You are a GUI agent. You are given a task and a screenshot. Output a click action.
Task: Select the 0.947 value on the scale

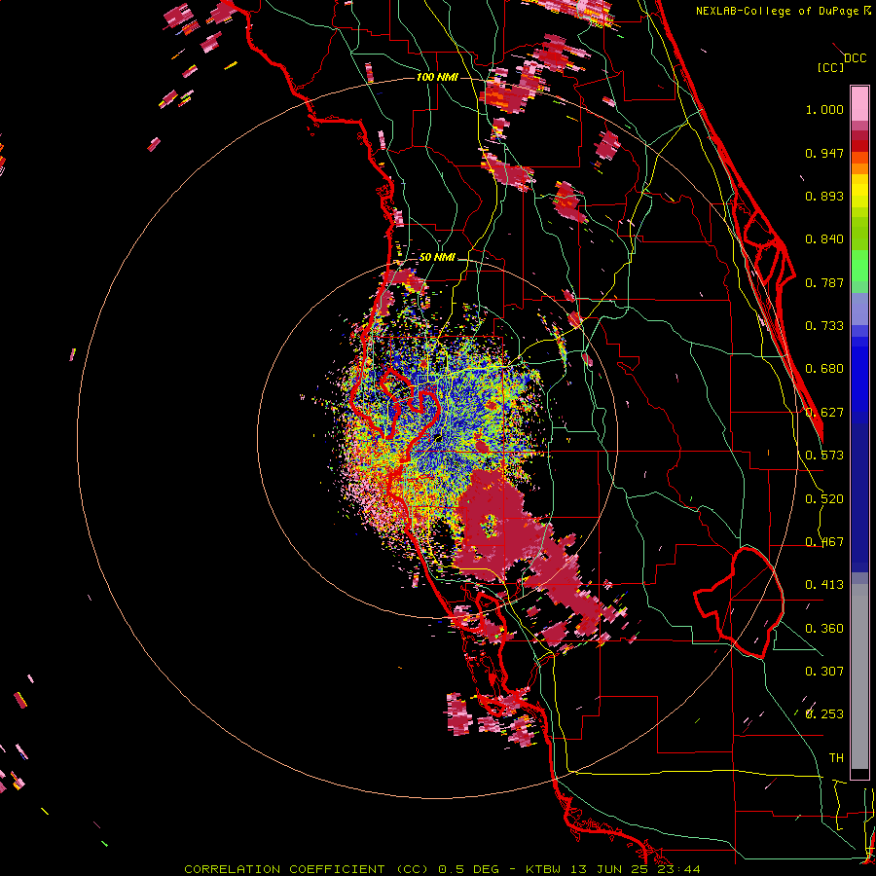pos(824,153)
